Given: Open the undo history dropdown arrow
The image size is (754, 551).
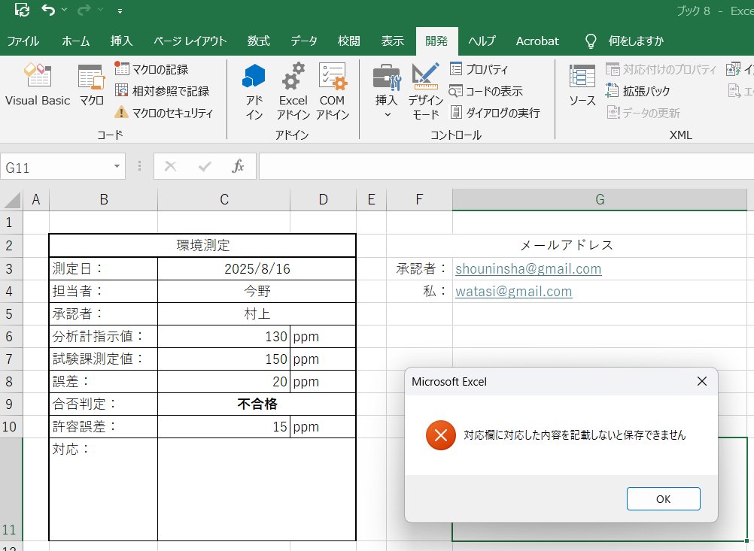Looking at the screenshot, I should (x=65, y=10).
